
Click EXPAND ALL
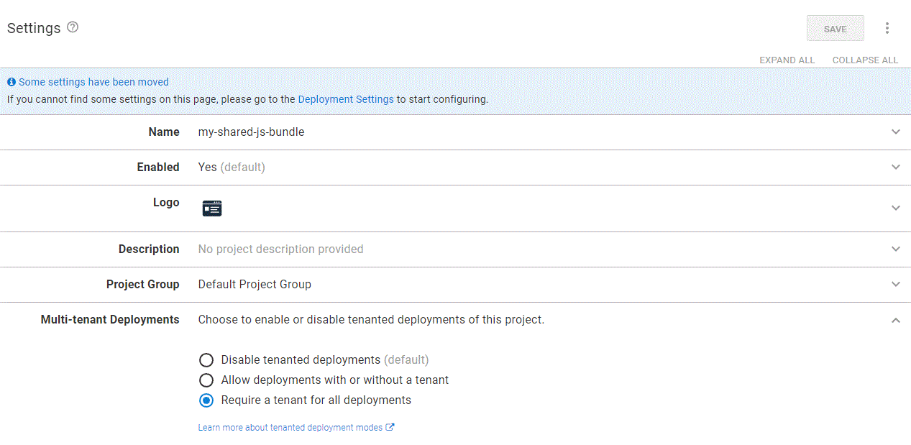tap(787, 60)
